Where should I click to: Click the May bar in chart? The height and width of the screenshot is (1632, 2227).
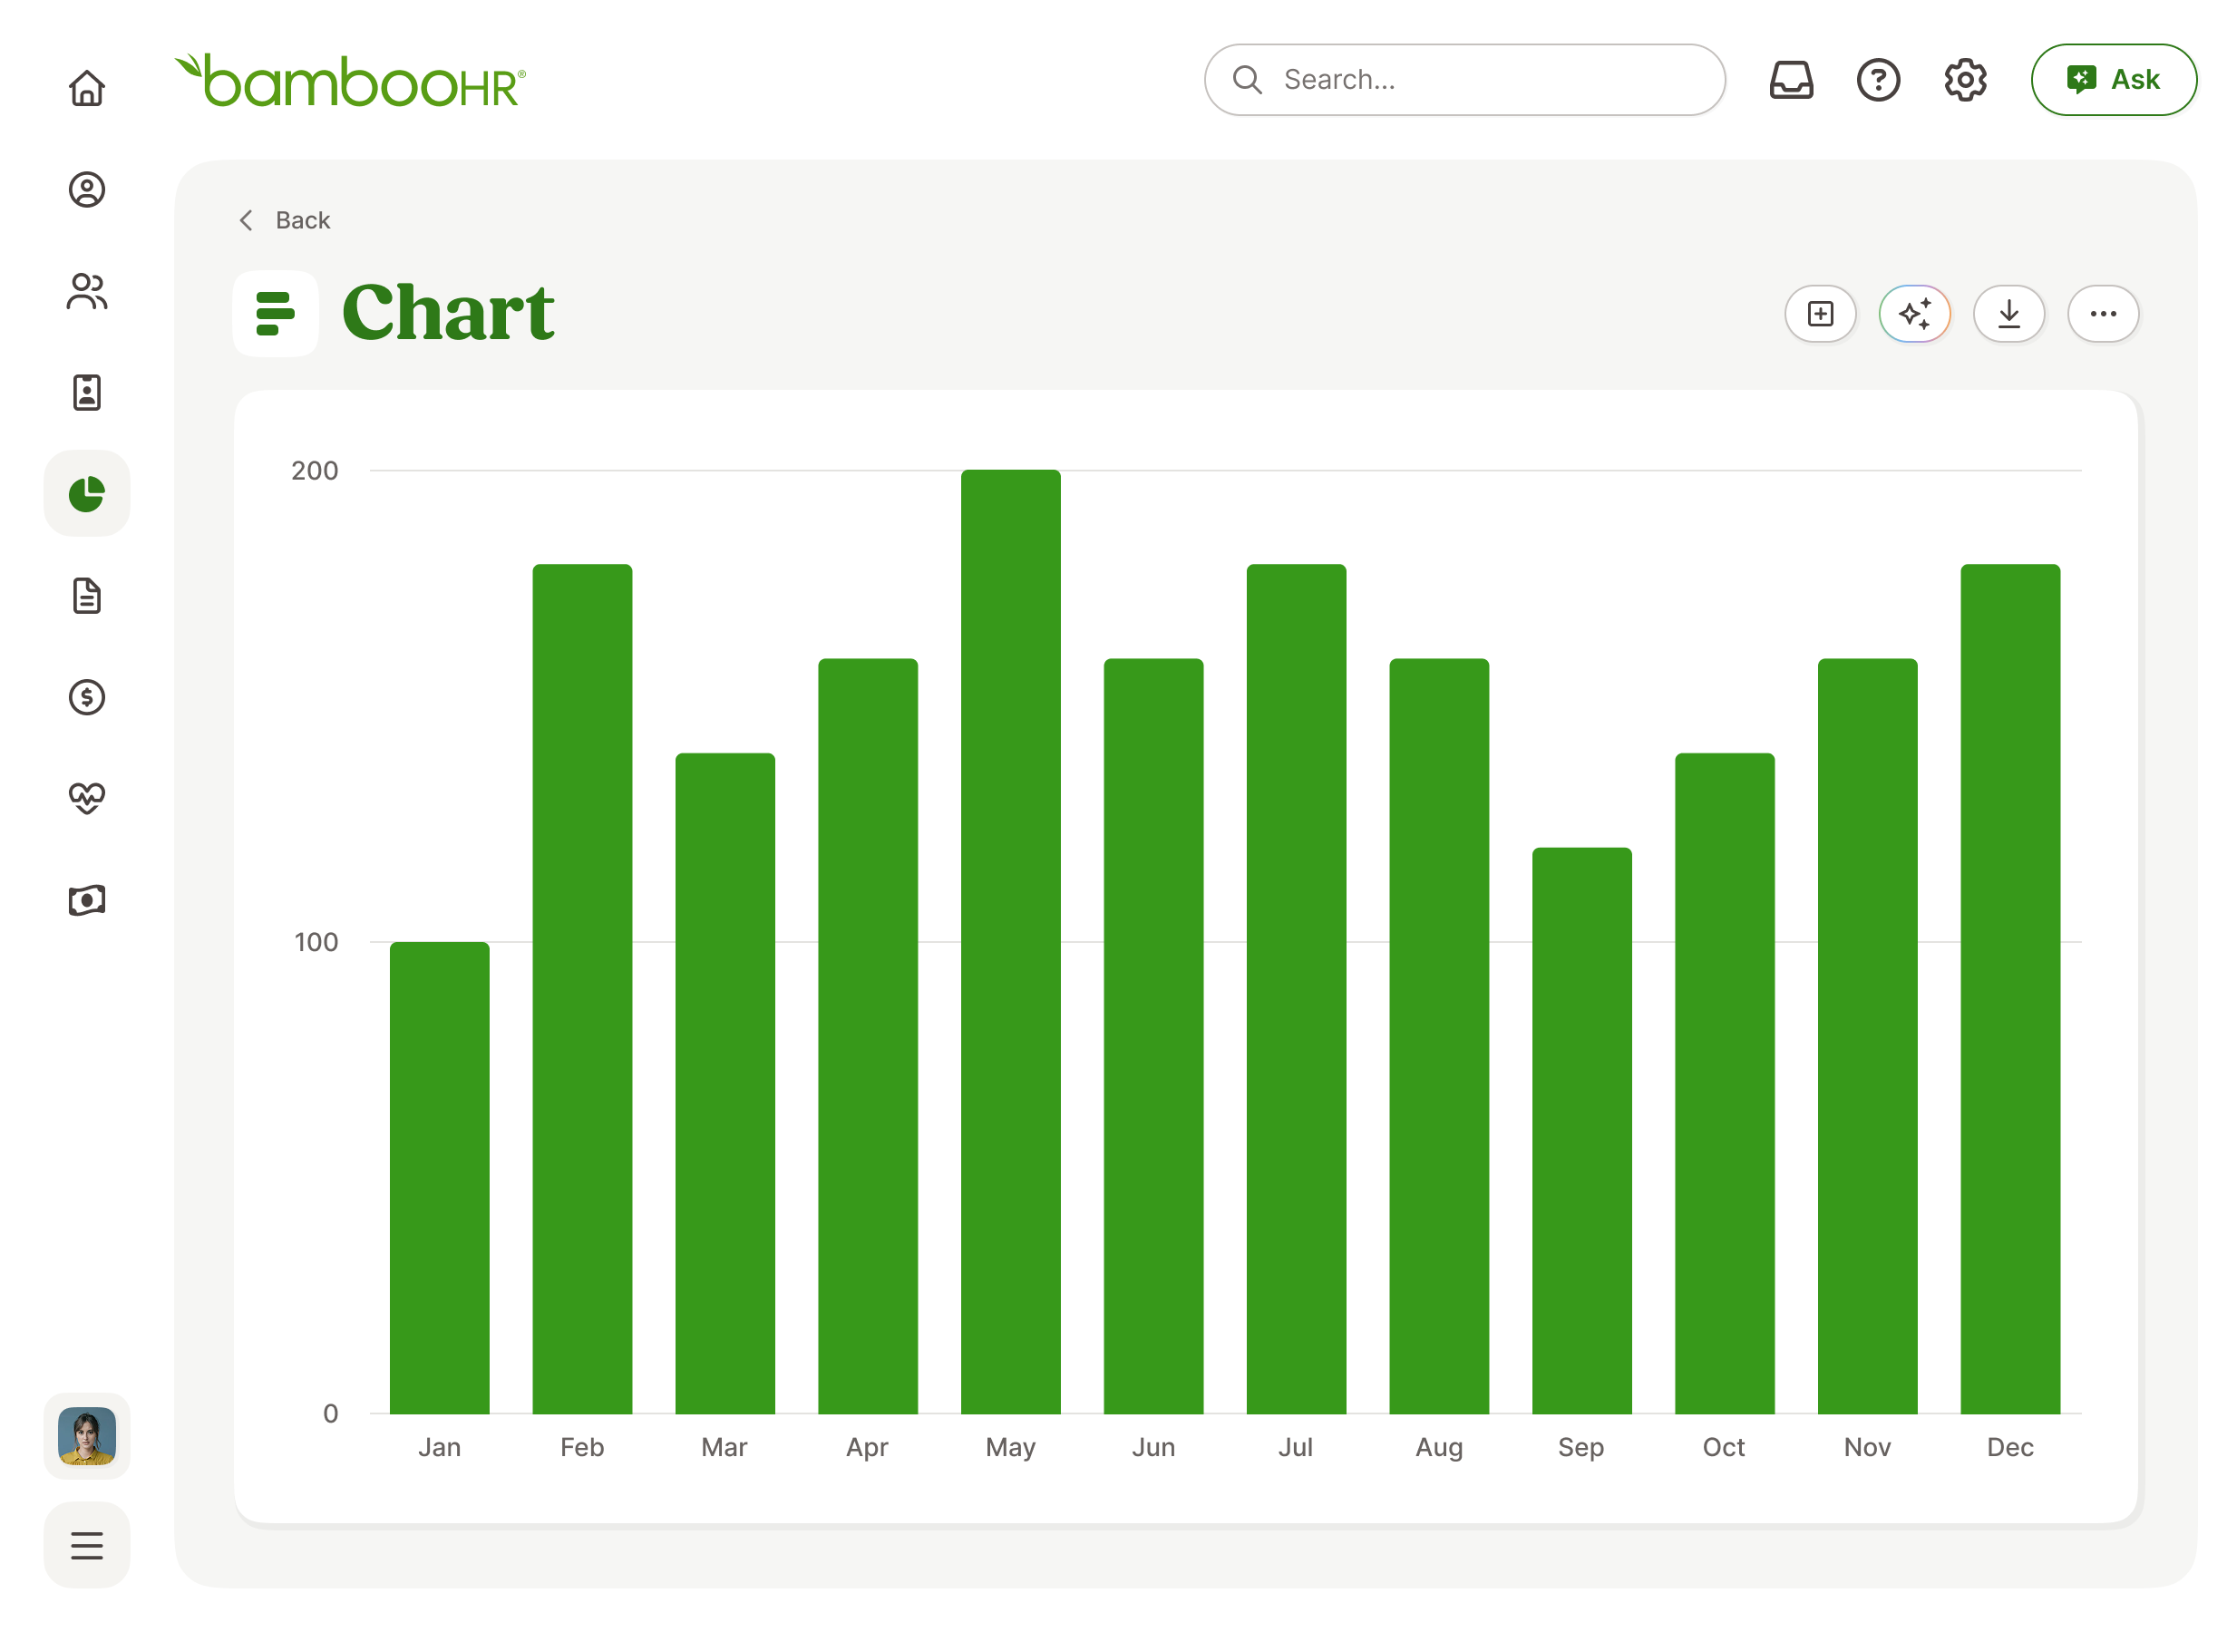[1011, 941]
